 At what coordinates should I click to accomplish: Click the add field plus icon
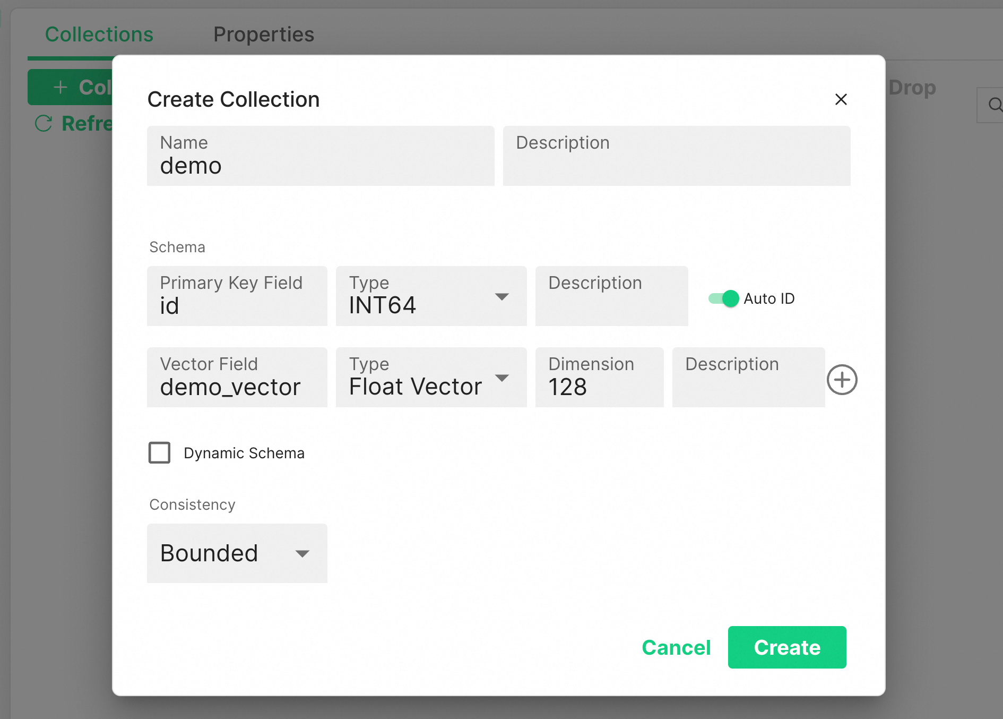pyautogui.click(x=842, y=380)
